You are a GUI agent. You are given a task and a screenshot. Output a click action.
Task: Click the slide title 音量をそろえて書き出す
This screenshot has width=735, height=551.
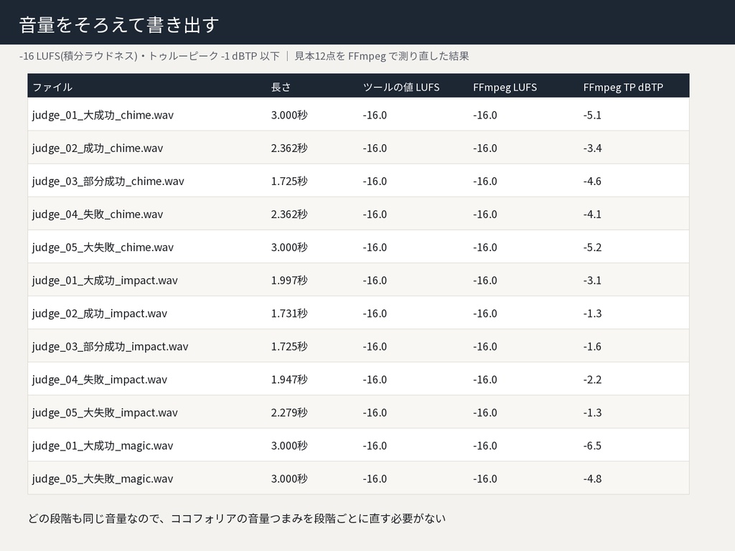[x=119, y=25]
